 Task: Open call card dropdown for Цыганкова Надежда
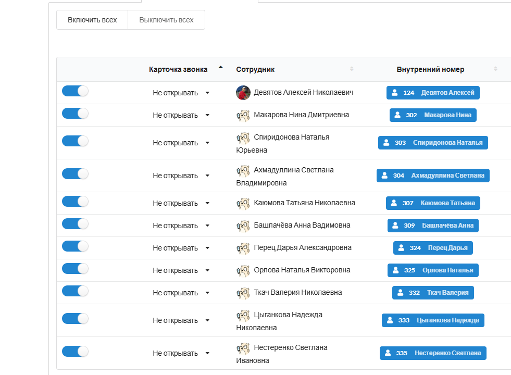(x=180, y=320)
